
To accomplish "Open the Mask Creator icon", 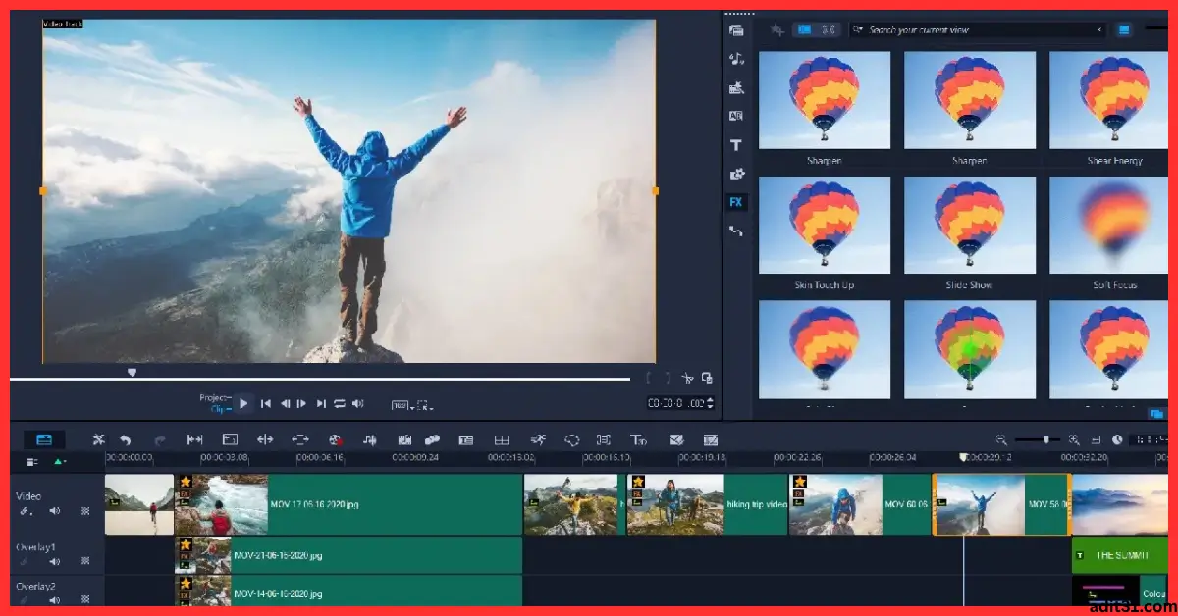I will (572, 439).
